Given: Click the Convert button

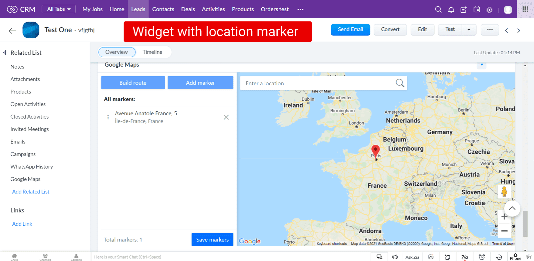Looking at the screenshot, I should [x=390, y=29].
